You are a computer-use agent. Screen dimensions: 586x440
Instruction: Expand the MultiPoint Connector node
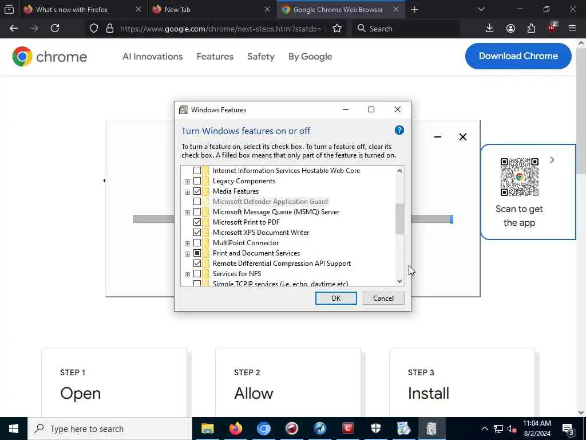tap(187, 243)
